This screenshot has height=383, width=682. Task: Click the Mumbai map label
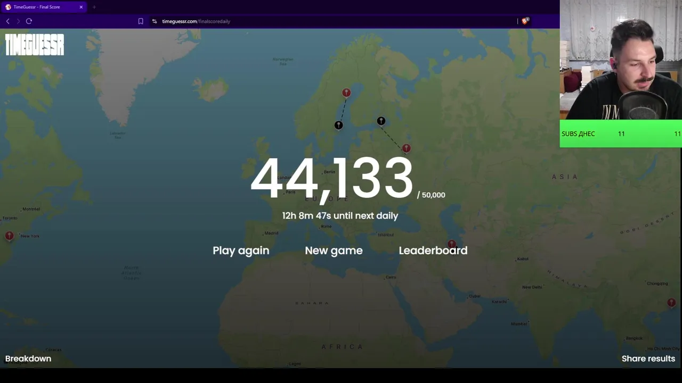pyautogui.click(x=519, y=324)
